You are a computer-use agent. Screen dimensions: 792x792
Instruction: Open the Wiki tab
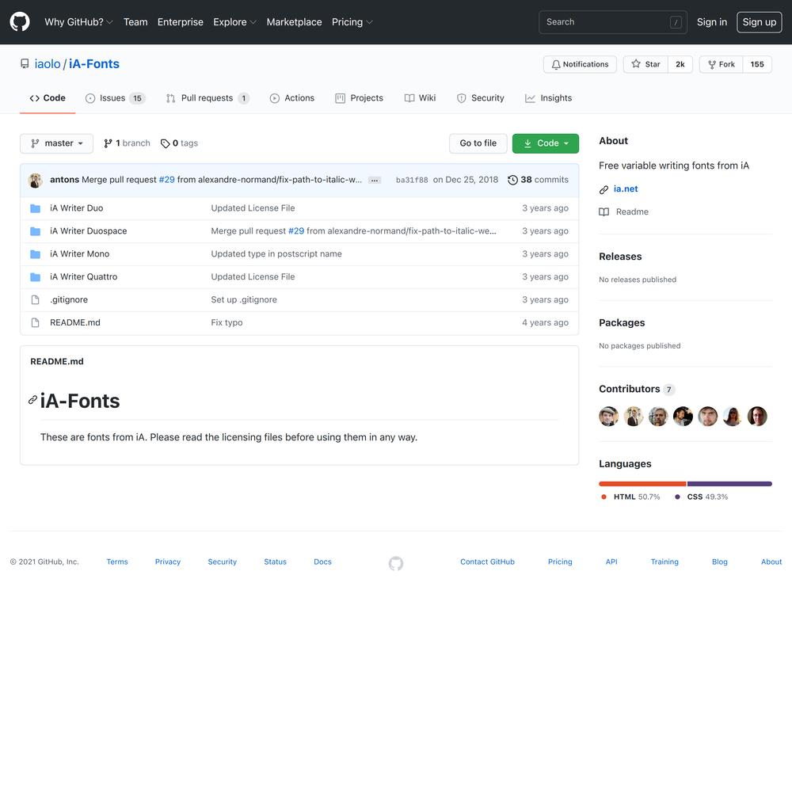(x=420, y=98)
